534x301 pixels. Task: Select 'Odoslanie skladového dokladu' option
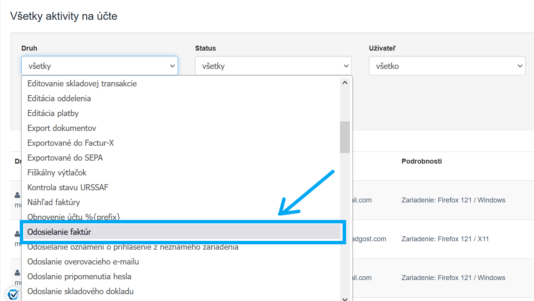click(x=80, y=291)
